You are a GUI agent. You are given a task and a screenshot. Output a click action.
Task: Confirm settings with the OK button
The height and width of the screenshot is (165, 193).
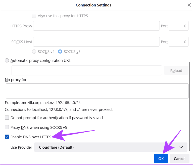[x=161, y=158]
